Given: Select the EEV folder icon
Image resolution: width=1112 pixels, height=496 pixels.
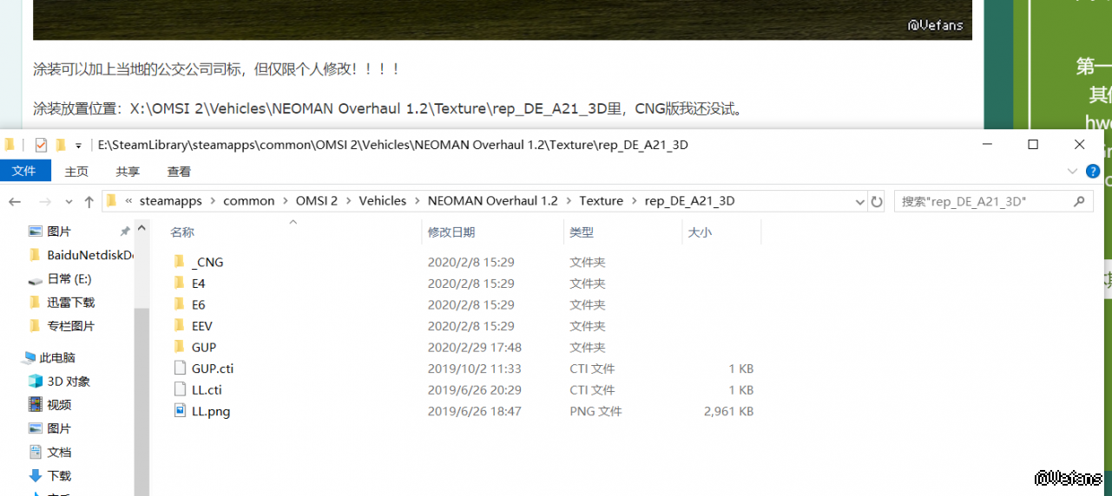Looking at the screenshot, I should 180,326.
